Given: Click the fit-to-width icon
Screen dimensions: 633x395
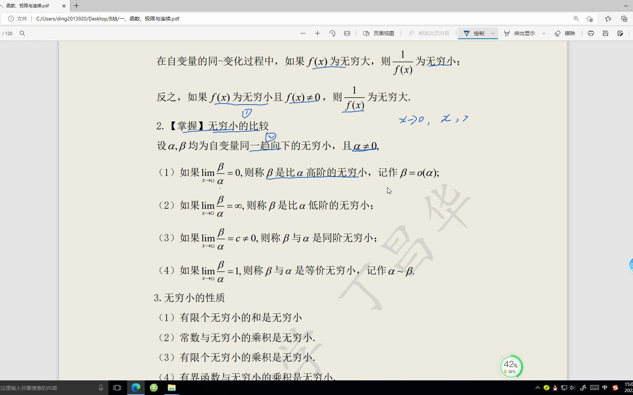Looking at the screenshot, I should click(x=347, y=33).
